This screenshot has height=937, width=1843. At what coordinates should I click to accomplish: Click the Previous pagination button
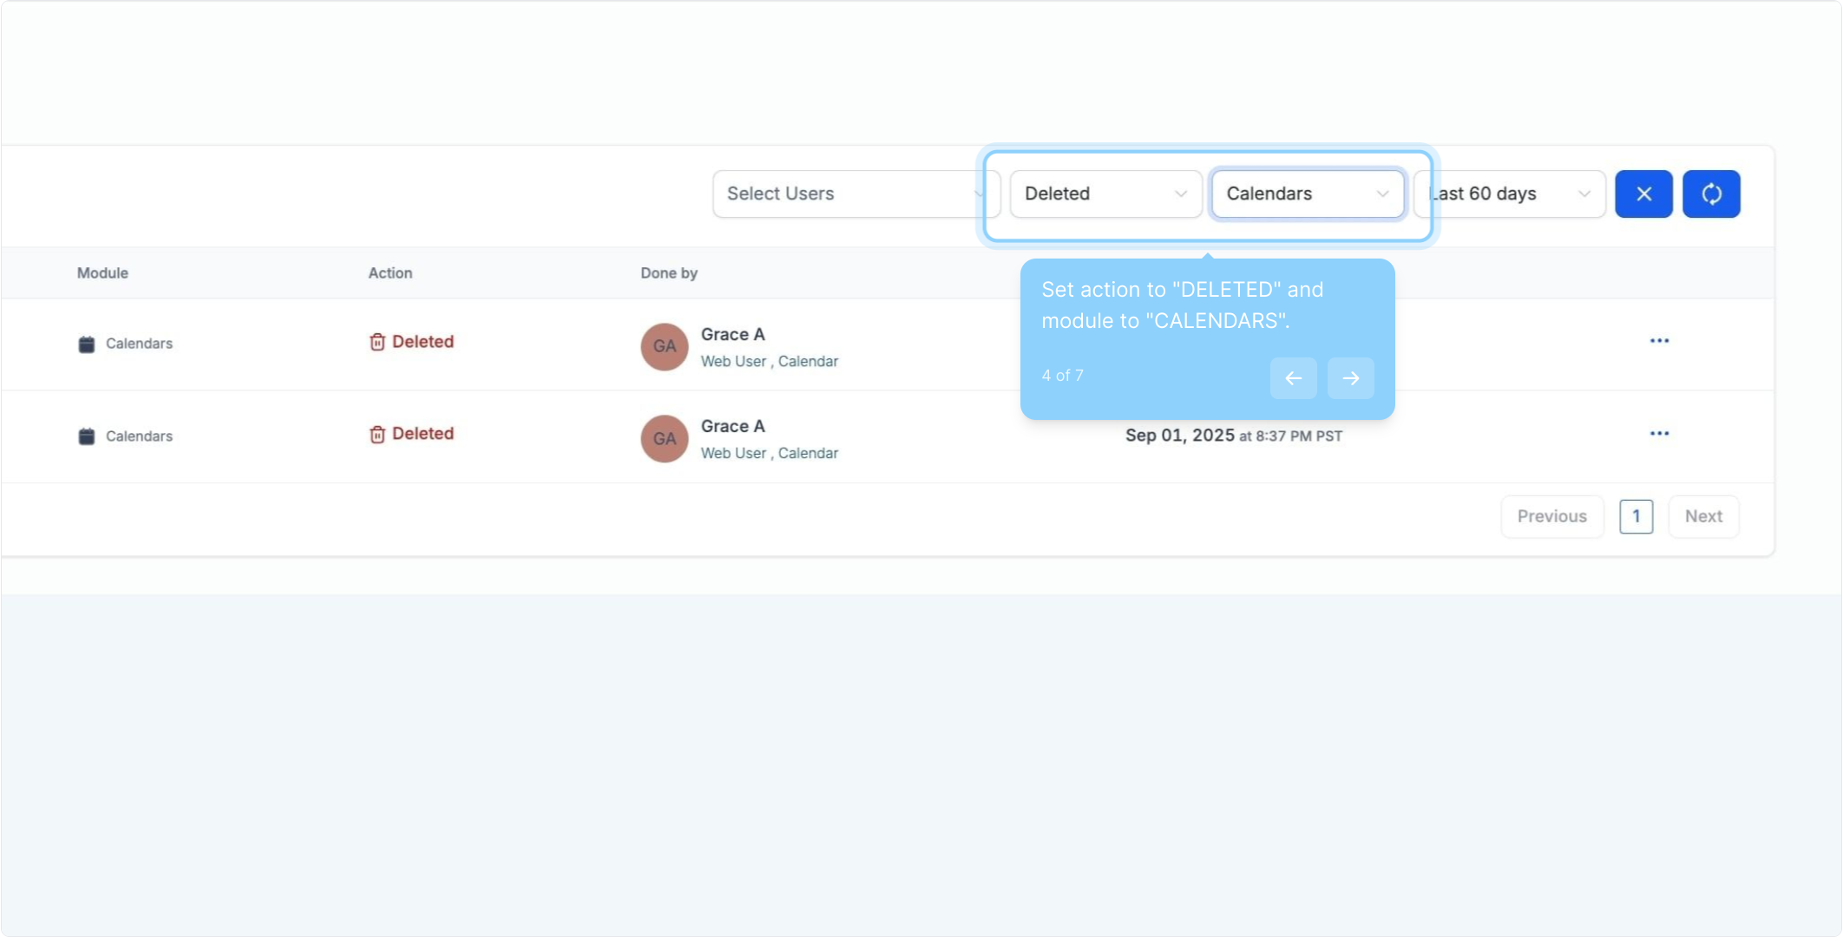[1551, 516]
